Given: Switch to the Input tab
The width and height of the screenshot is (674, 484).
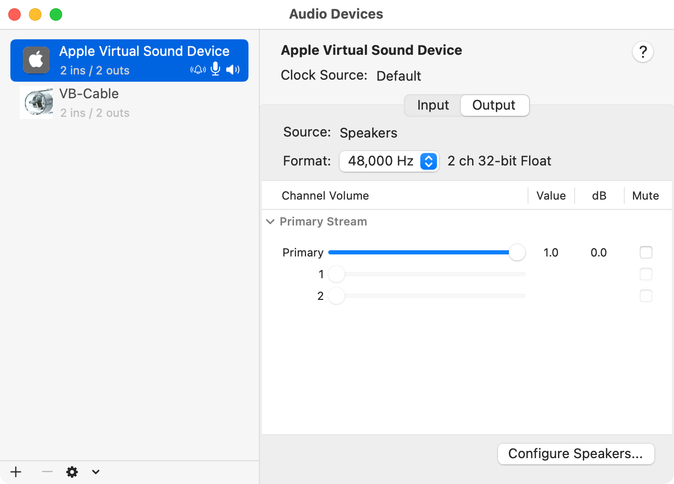Looking at the screenshot, I should [x=432, y=105].
